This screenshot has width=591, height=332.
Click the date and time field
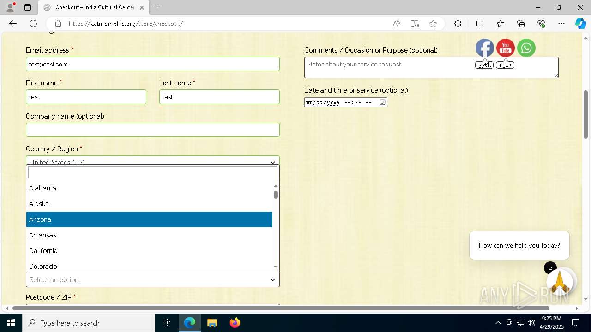(x=345, y=102)
